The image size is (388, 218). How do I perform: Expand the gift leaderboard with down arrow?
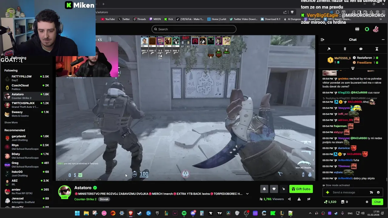[x=353, y=68]
